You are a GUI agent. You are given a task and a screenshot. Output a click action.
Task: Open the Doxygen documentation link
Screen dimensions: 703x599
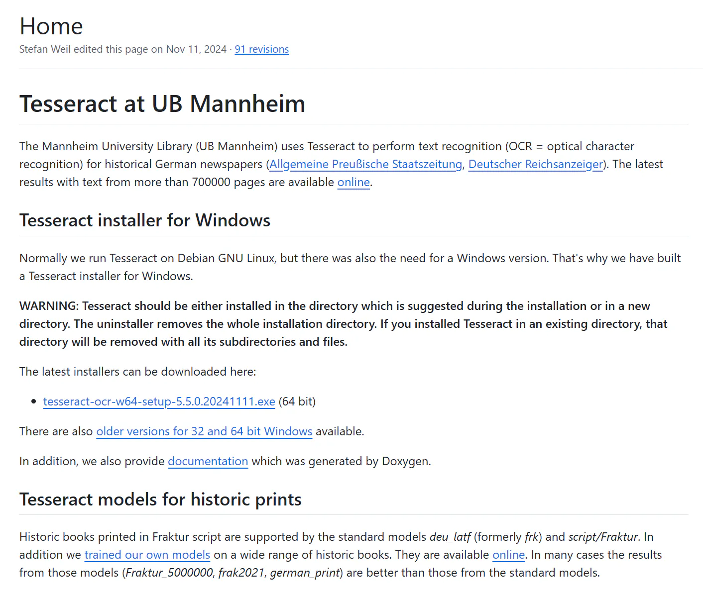tap(208, 461)
